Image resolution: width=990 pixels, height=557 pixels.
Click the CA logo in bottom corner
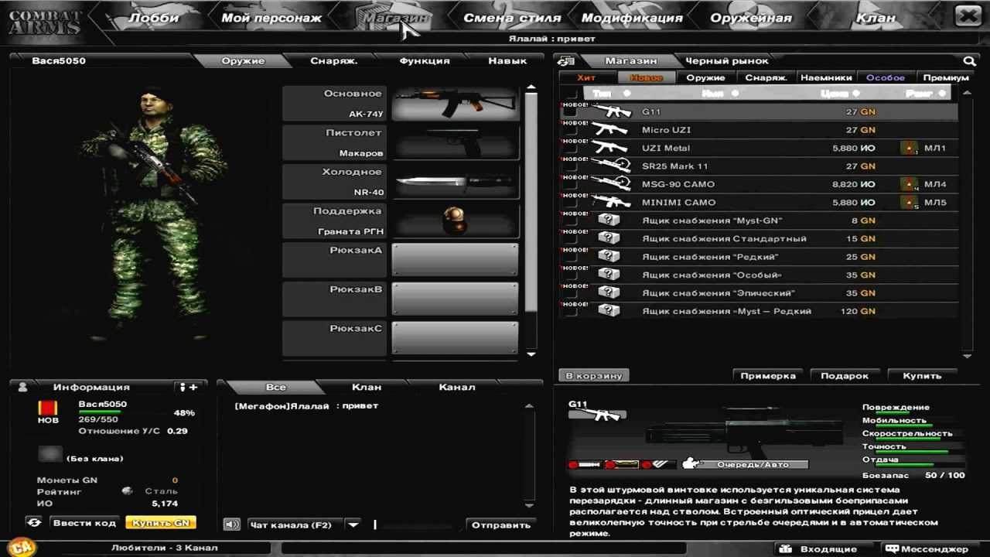click(x=23, y=547)
